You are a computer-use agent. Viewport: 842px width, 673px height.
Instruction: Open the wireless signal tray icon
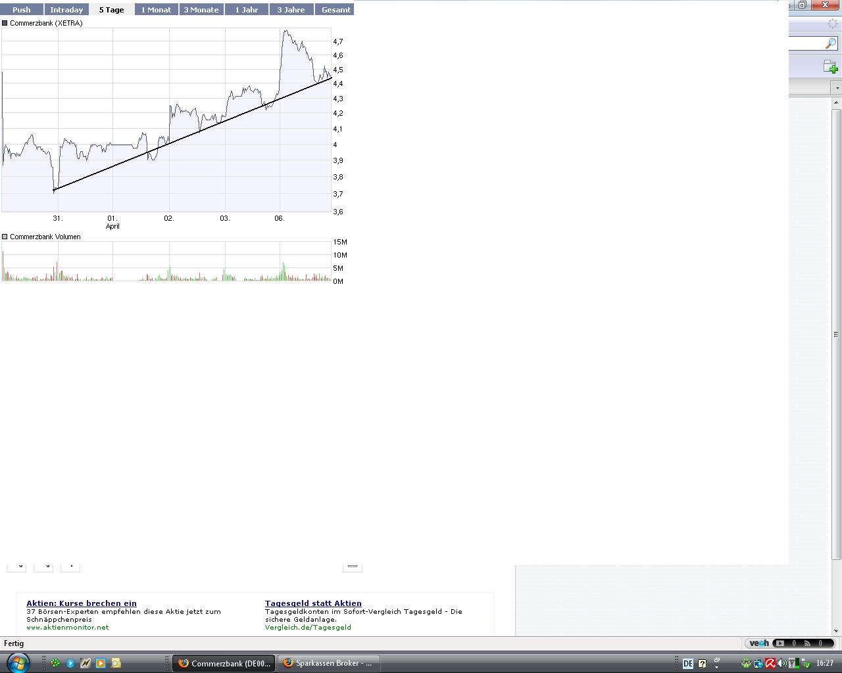[794, 663]
